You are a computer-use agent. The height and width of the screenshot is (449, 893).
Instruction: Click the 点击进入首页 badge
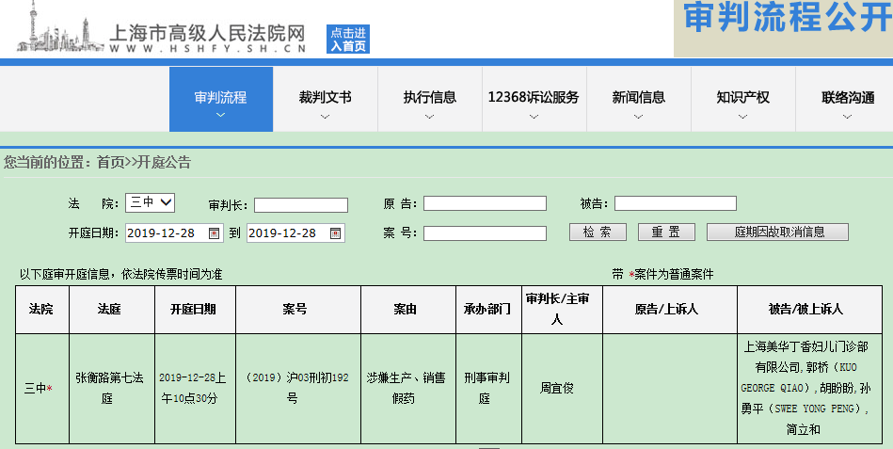point(348,40)
